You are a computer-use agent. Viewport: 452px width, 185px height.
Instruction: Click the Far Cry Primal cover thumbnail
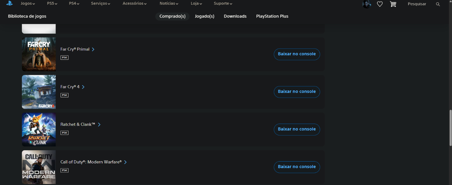point(39,54)
